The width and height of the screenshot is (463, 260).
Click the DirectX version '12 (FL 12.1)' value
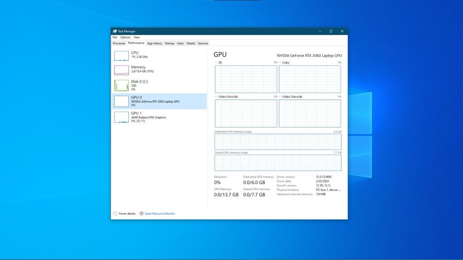(323, 186)
